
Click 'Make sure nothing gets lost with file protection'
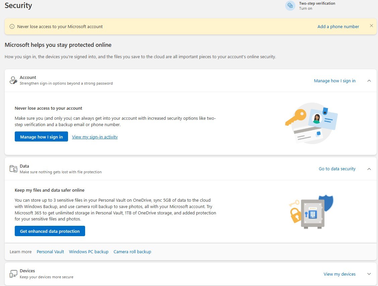tap(61, 172)
